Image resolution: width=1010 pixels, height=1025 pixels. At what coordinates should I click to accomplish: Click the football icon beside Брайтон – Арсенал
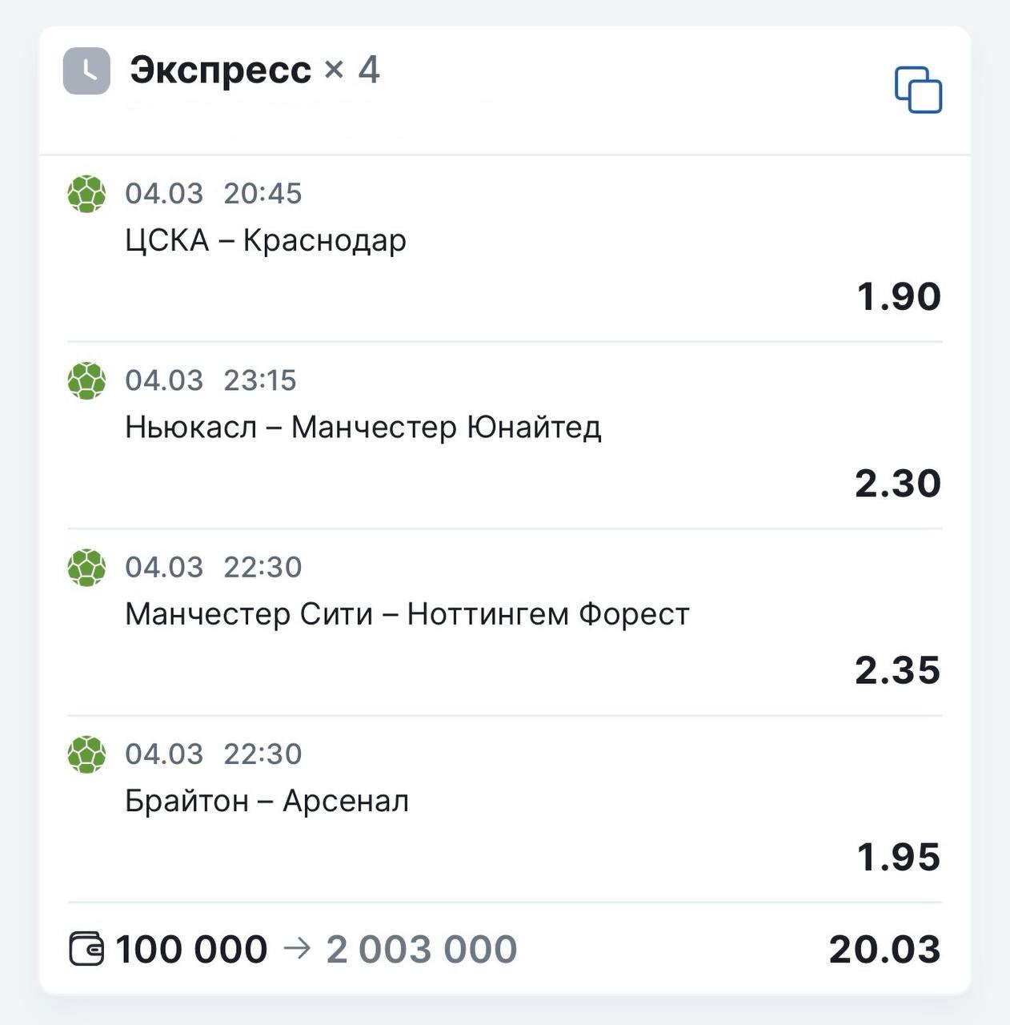86,754
